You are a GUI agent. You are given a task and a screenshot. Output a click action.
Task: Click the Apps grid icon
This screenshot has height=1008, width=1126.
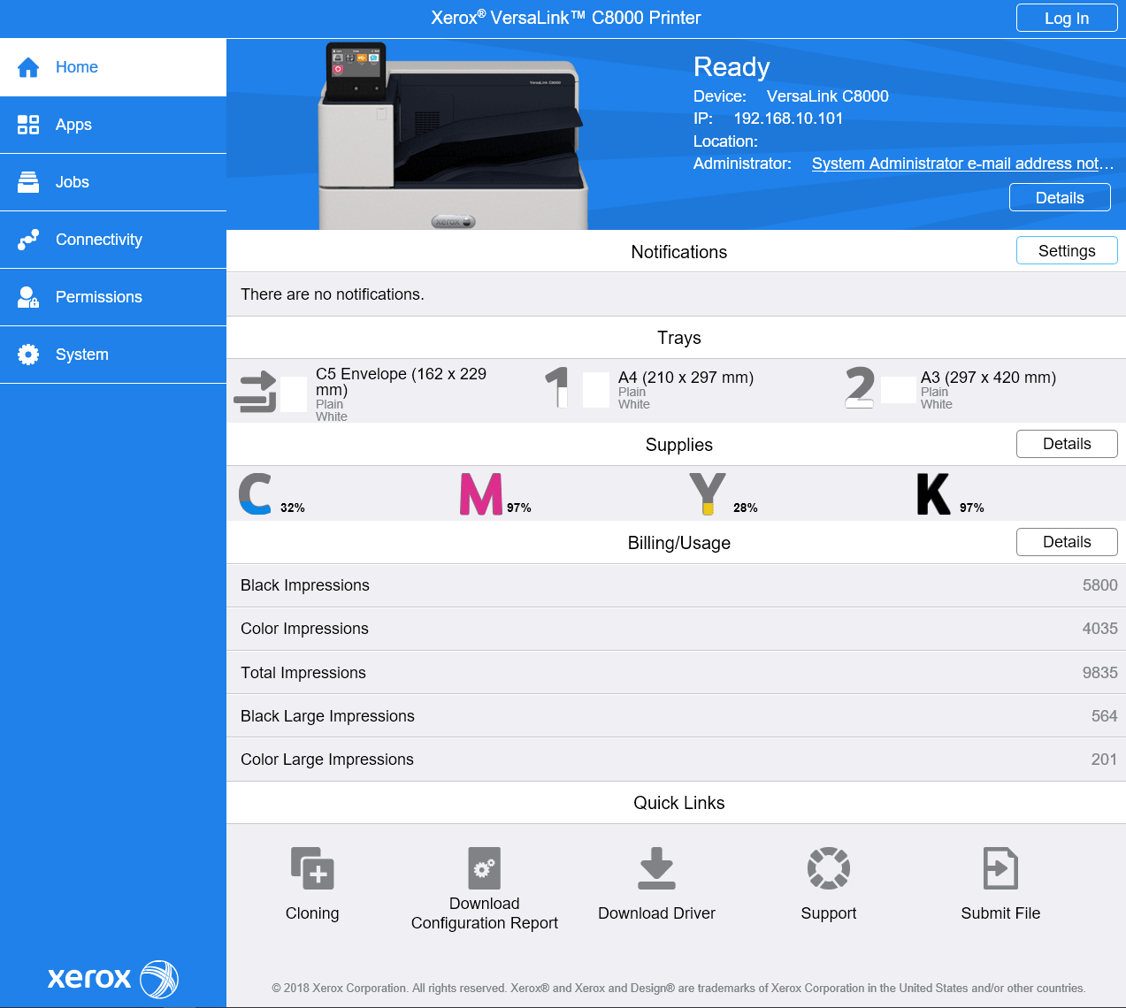click(28, 125)
